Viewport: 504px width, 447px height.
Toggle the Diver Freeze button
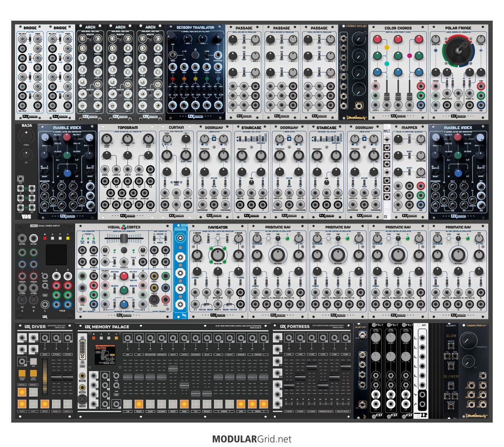[x=45, y=404]
